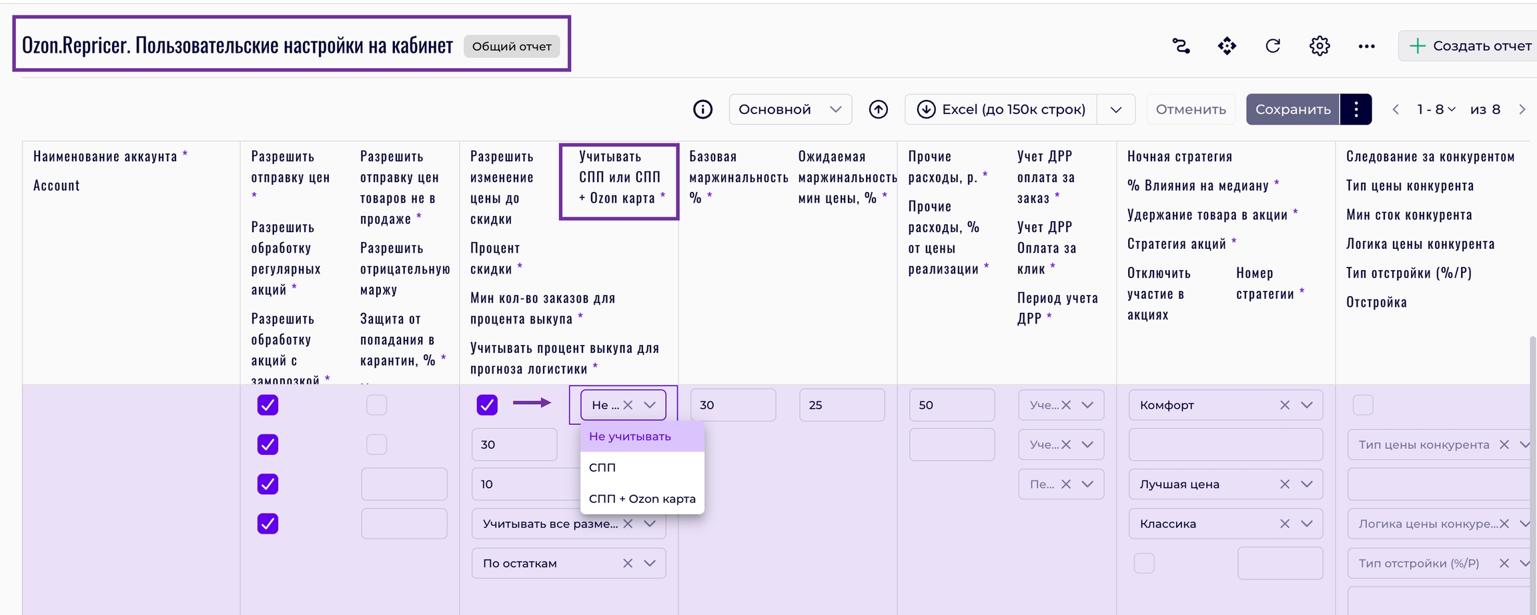Go to next page with right chevron
The image size is (1537, 615).
click(x=1522, y=109)
